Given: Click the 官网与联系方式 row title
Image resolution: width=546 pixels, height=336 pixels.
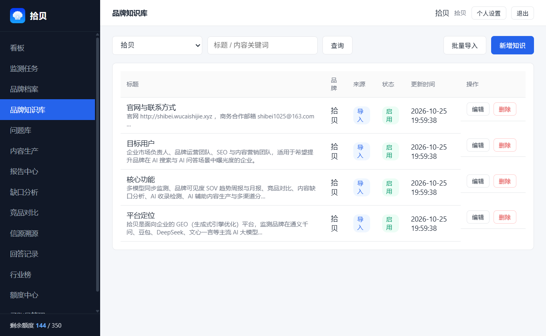Looking at the screenshot, I should click(x=151, y=108).
